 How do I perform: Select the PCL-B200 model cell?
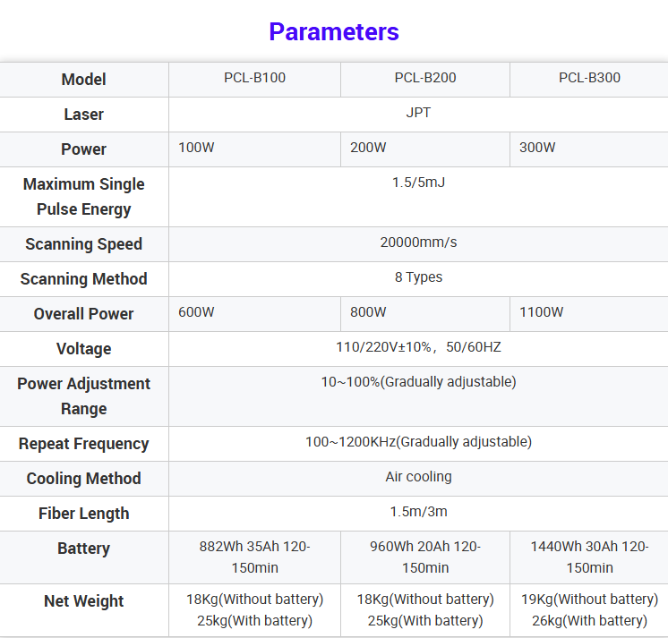click(425, 78)
